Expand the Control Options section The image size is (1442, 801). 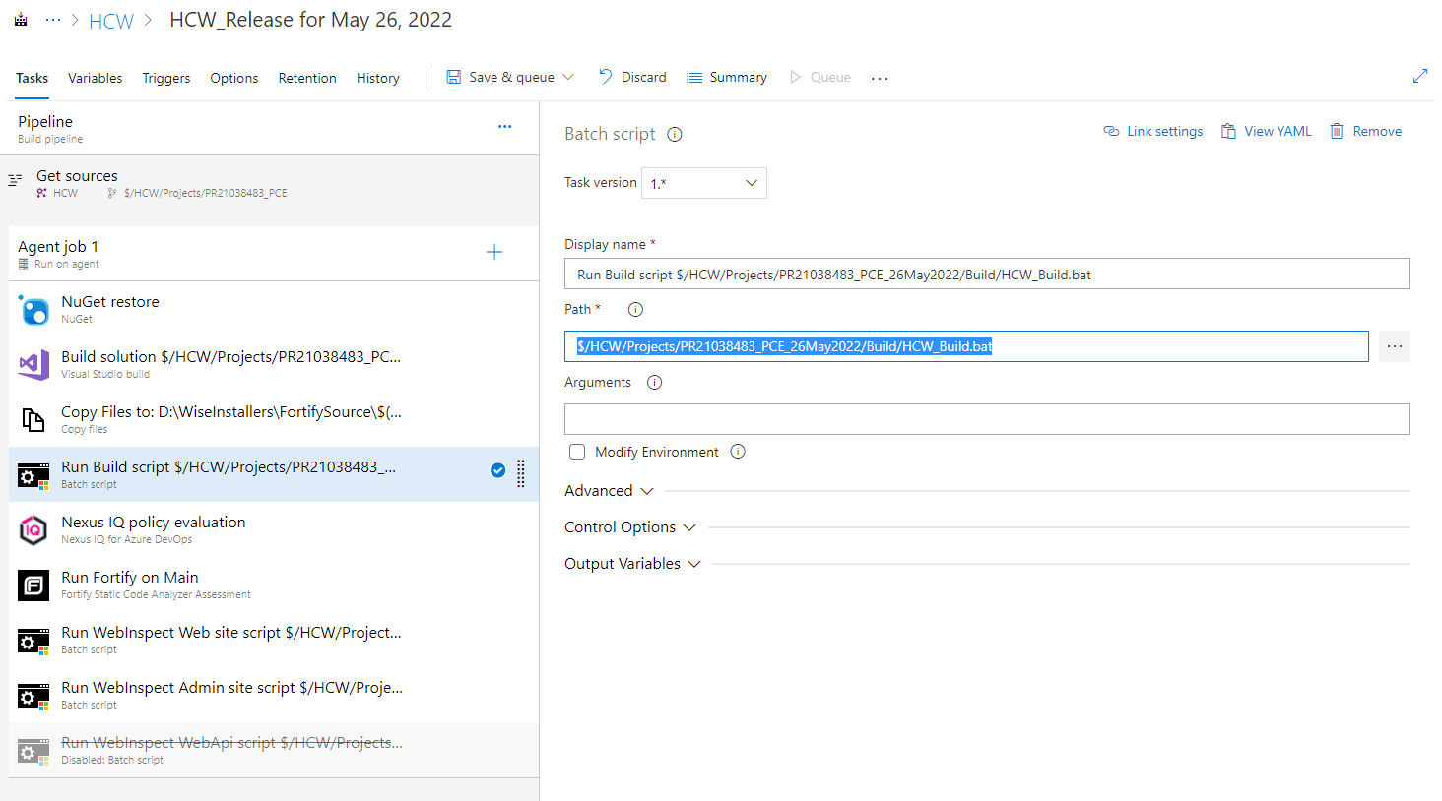(x=629, y=527)
